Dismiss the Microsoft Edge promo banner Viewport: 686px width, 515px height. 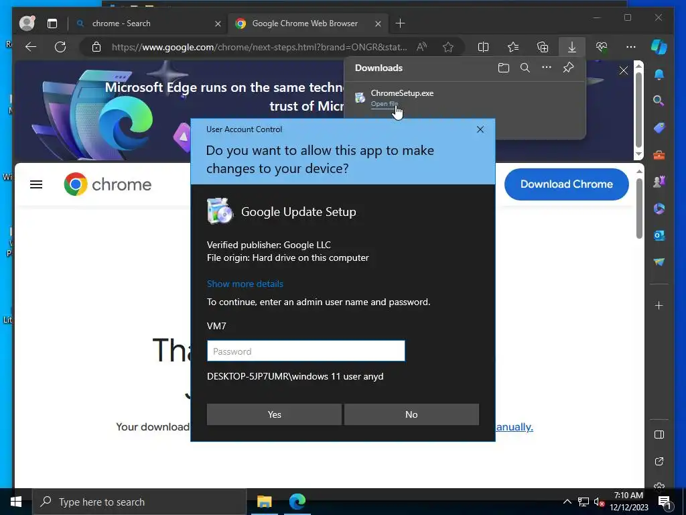(x=624, y=70)
